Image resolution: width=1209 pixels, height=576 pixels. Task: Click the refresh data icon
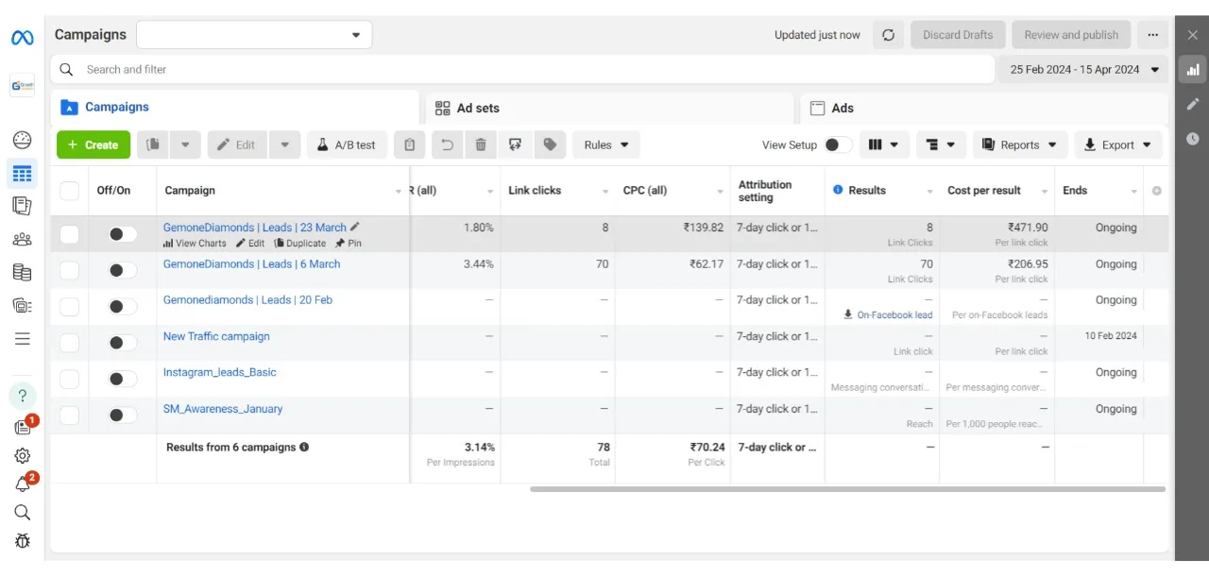click(888, 35)
